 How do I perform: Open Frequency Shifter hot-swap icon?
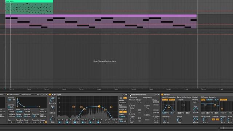pos(156,95)
